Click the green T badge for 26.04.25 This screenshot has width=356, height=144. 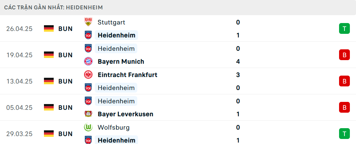click(344, 28)
